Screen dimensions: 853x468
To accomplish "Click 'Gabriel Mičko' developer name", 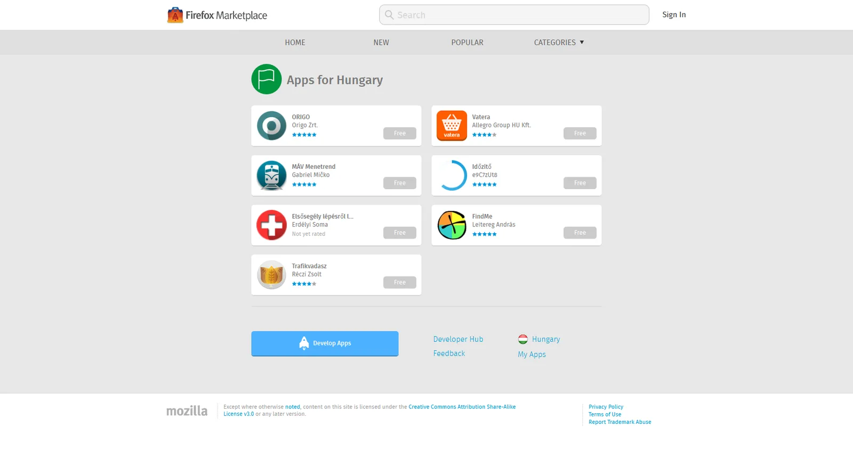I will pyautogui.click(x=310, y=175).
